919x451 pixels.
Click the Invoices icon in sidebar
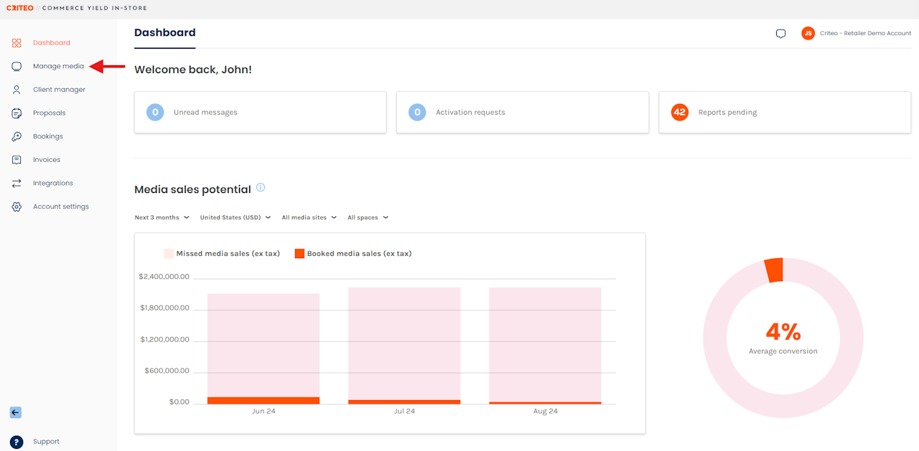17,160
